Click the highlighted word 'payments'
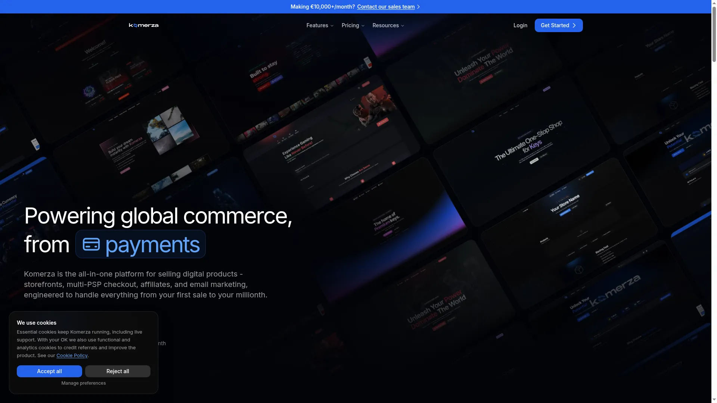The width and height of the screenshot is (717, 403). pos(152,245)
